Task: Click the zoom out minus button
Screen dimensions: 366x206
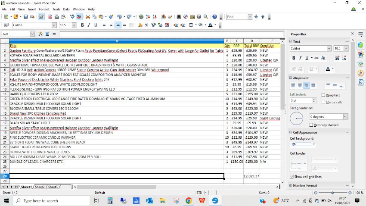Action: point(316,193)
